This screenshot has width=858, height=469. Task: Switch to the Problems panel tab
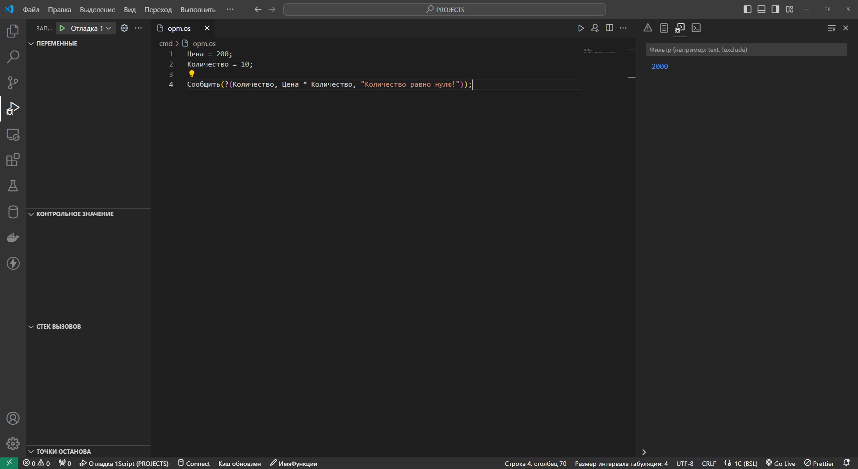[x=648, y=28]
